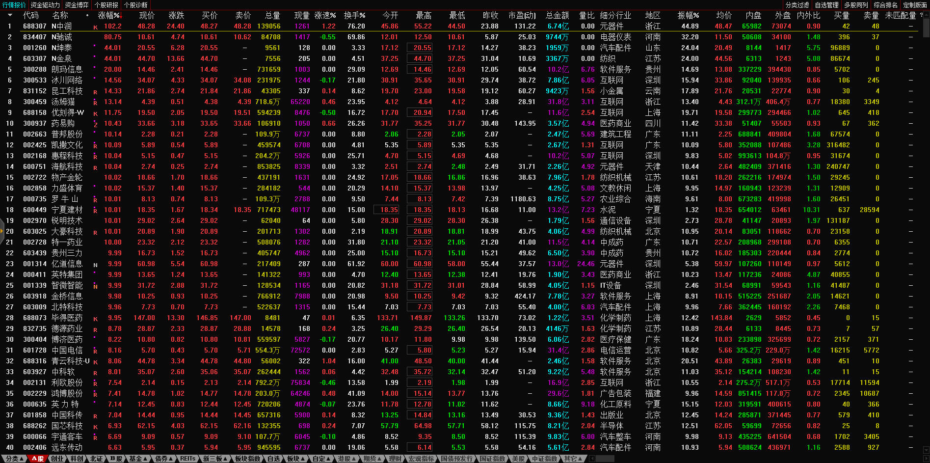Click the R marker beside 昆工科技
Image resolution: width=930 pixels, height=463 pixels.
[x=95, y=92]
